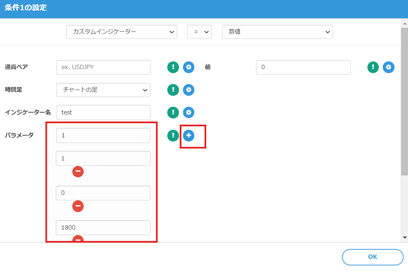
Task: Click the green info icon beside 時間足
Action: tap(173, 90)
